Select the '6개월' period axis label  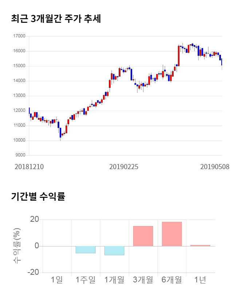[x=172, y=280]
